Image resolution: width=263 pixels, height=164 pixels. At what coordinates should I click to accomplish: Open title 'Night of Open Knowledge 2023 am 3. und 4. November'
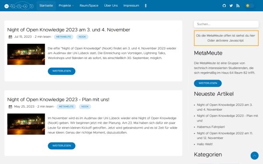tap(69, 30)
